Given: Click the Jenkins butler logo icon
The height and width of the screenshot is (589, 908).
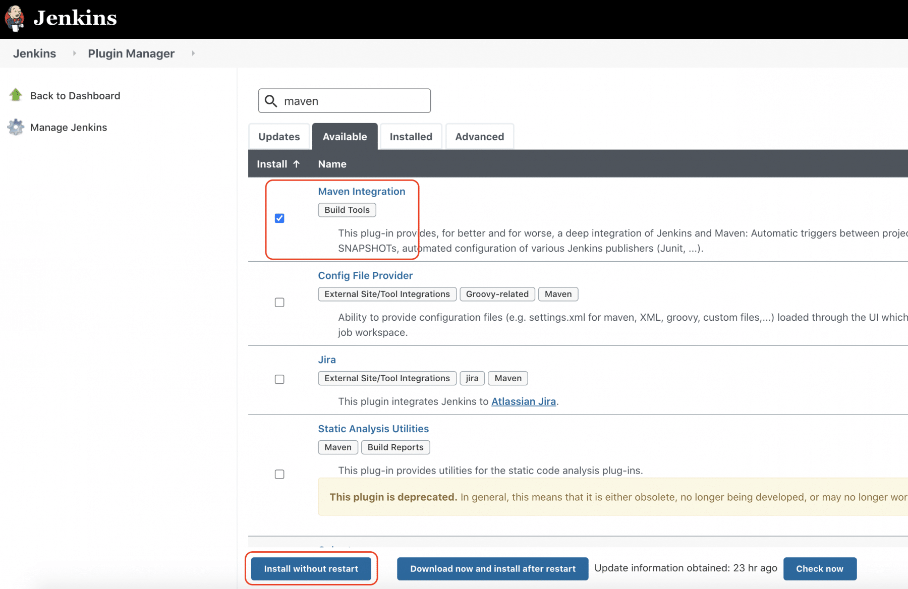Looking at the screenshot, I should tap(15, 18).
